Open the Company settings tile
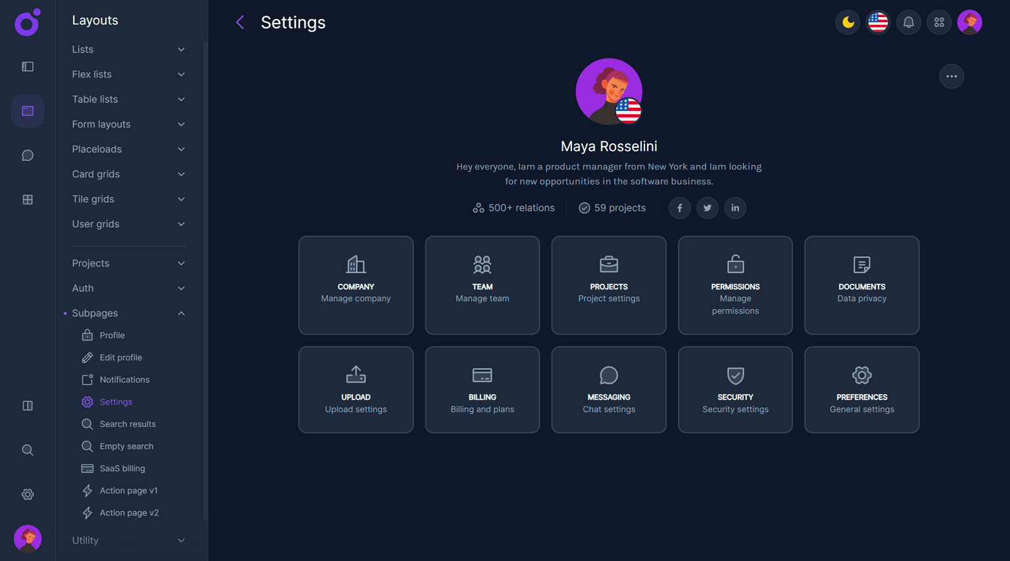The height and width of the screenshot is (561, 1010). tap(356, 285)
